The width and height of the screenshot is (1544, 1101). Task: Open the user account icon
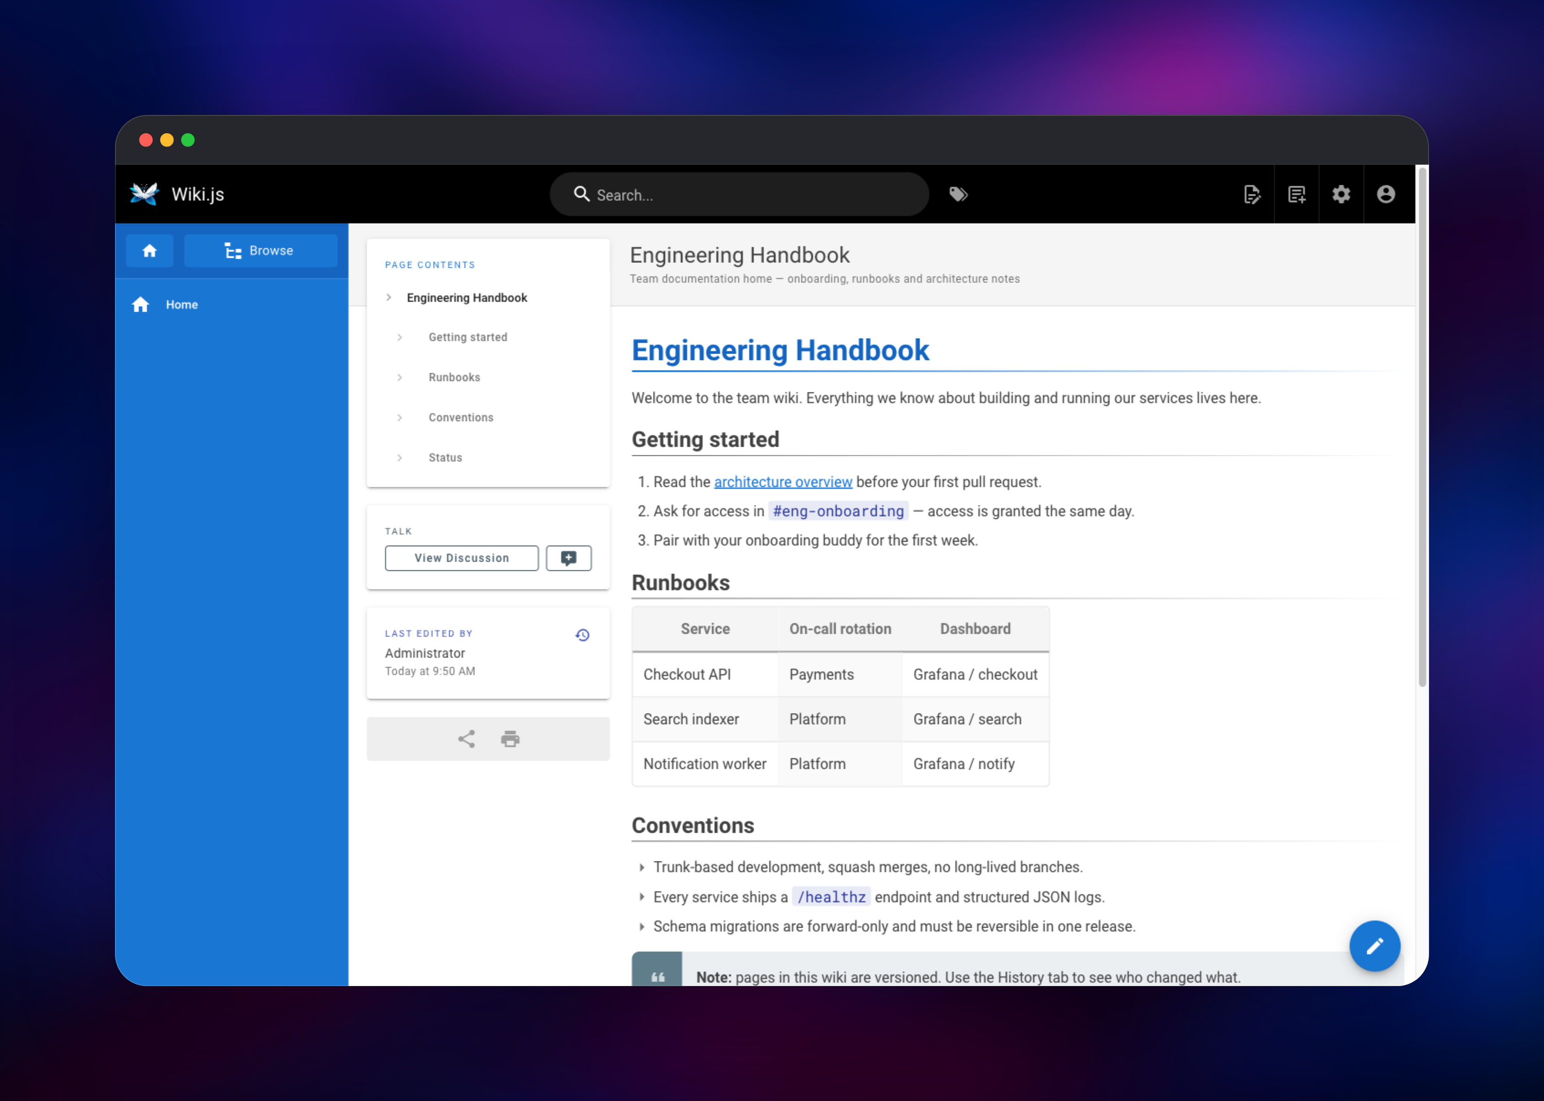pyautogui.click(x=1385, y=194)
